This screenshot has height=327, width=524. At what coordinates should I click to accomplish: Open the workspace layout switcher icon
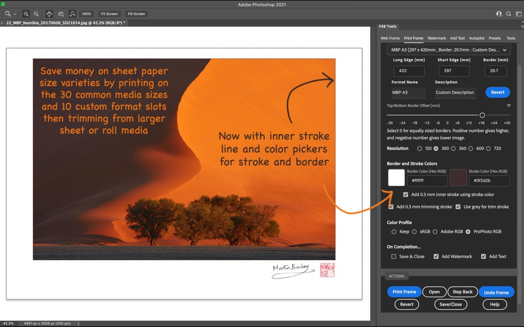[x=518, y=14]
